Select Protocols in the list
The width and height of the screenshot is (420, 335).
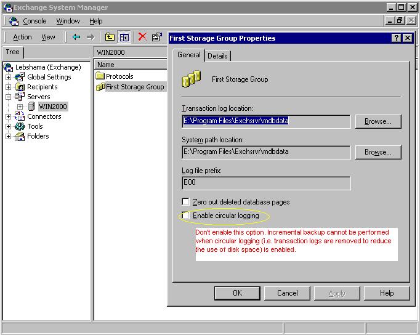[119, 76]
